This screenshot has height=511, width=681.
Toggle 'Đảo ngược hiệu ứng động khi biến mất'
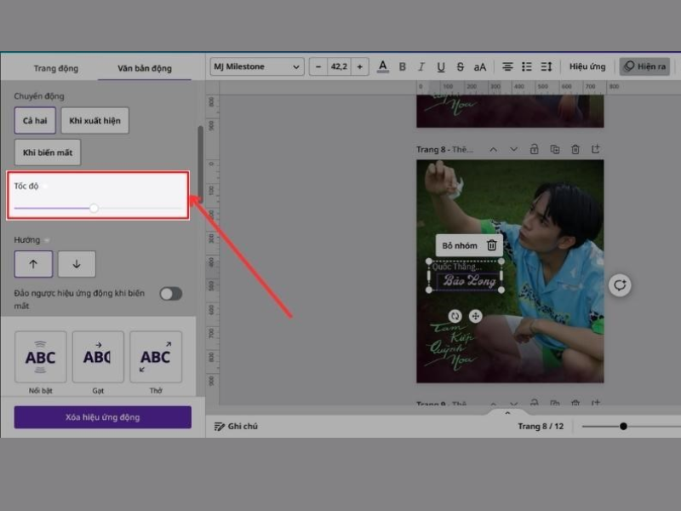click(170, 294)
